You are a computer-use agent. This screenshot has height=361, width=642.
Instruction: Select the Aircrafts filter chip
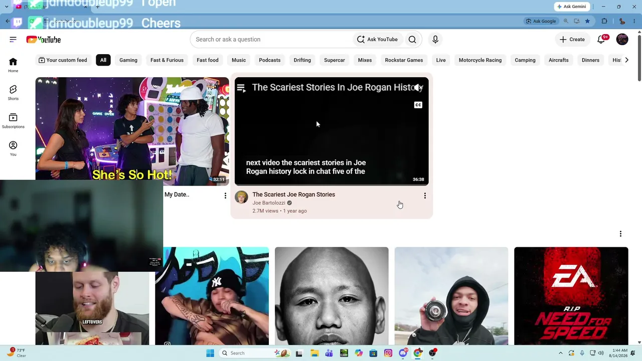tap(559, 60)
